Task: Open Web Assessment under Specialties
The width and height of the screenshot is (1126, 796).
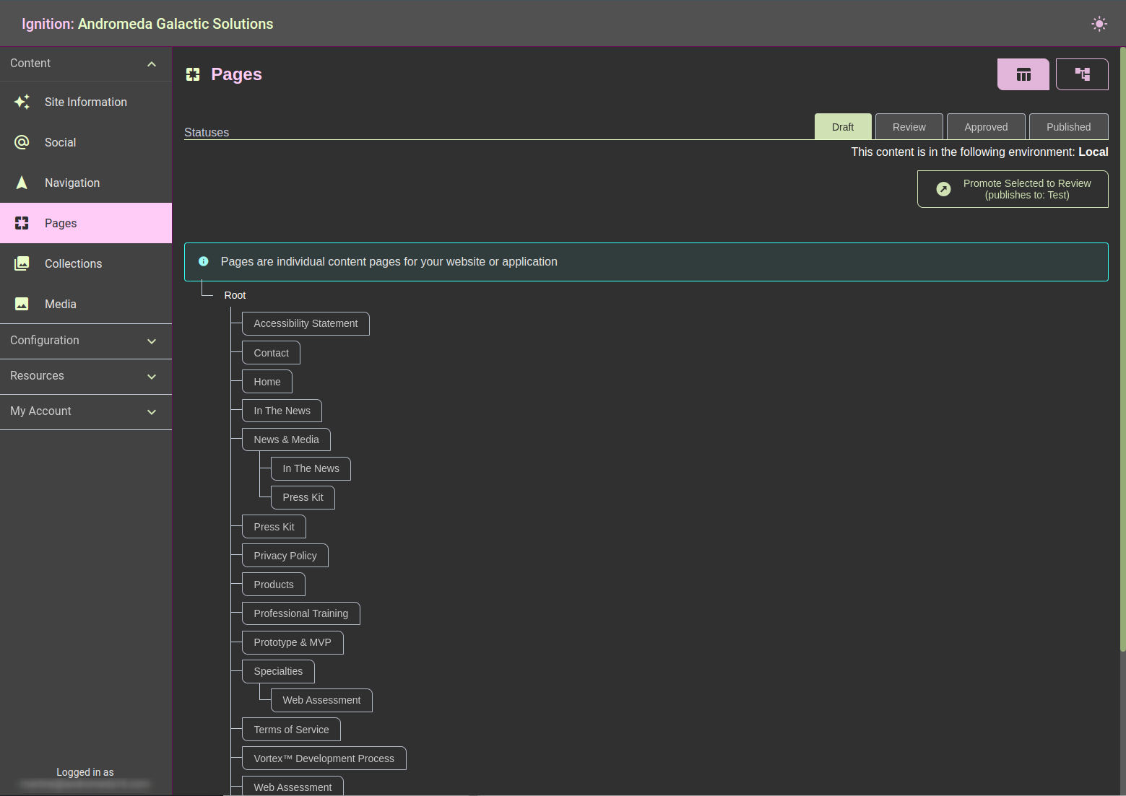Action: click(x=321, y=700)
